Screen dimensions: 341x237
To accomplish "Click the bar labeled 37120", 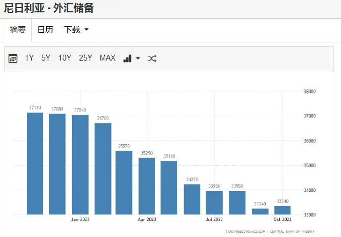I will pyautogui.click(x=35, y=164).
